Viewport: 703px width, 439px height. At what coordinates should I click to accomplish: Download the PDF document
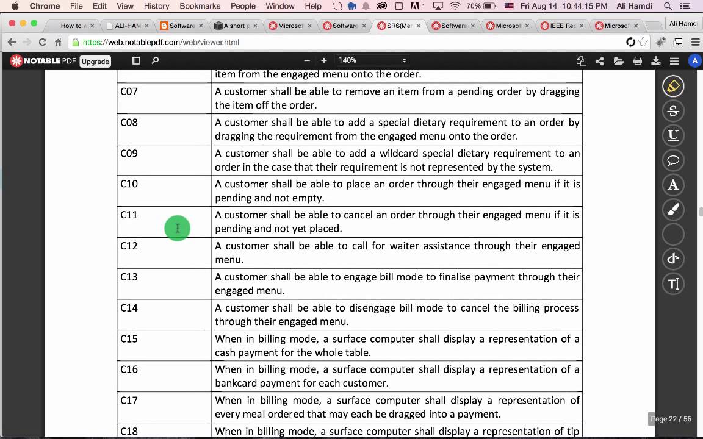[x=655, y=61]
